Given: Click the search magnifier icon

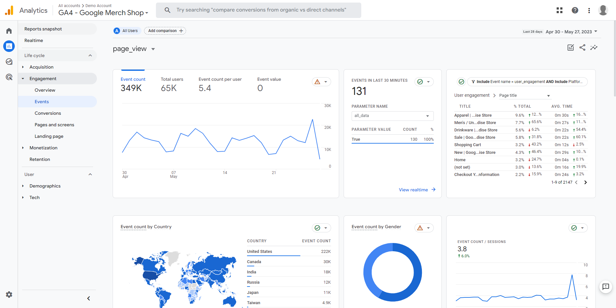Looking at the screenshot, I should tap(167, 10).
